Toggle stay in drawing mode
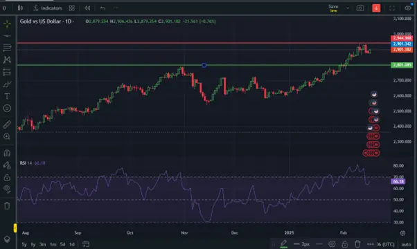Screen dimensions: 417x249 [7, 165]
